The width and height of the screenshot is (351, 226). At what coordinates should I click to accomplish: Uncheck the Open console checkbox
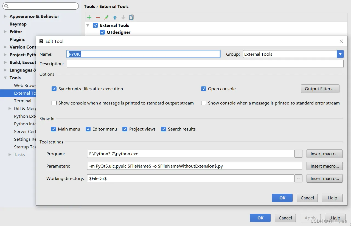click(x=204, y=89)
